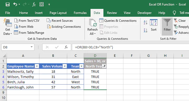Click cell 'Malkowitz, Sally'

pyautogui.click(x=23, y=72)
